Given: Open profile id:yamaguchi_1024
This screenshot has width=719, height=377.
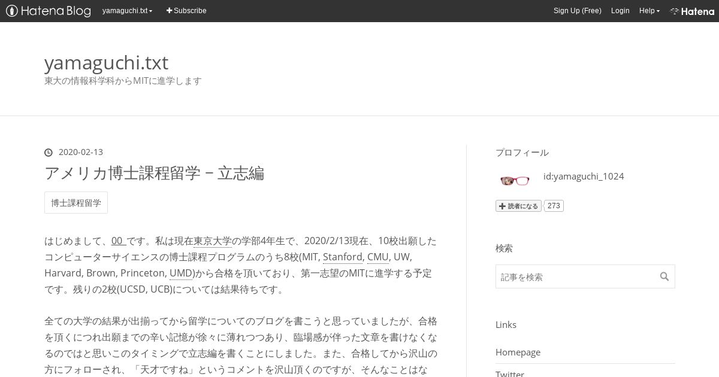Looking at the screenshot, I should [x=584, y=176].
